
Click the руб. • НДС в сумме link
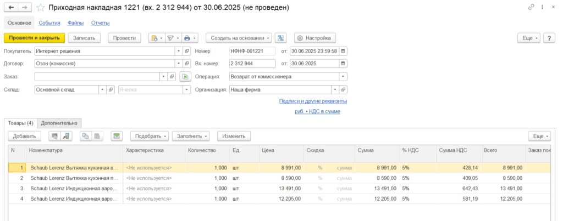click(317, 111)
